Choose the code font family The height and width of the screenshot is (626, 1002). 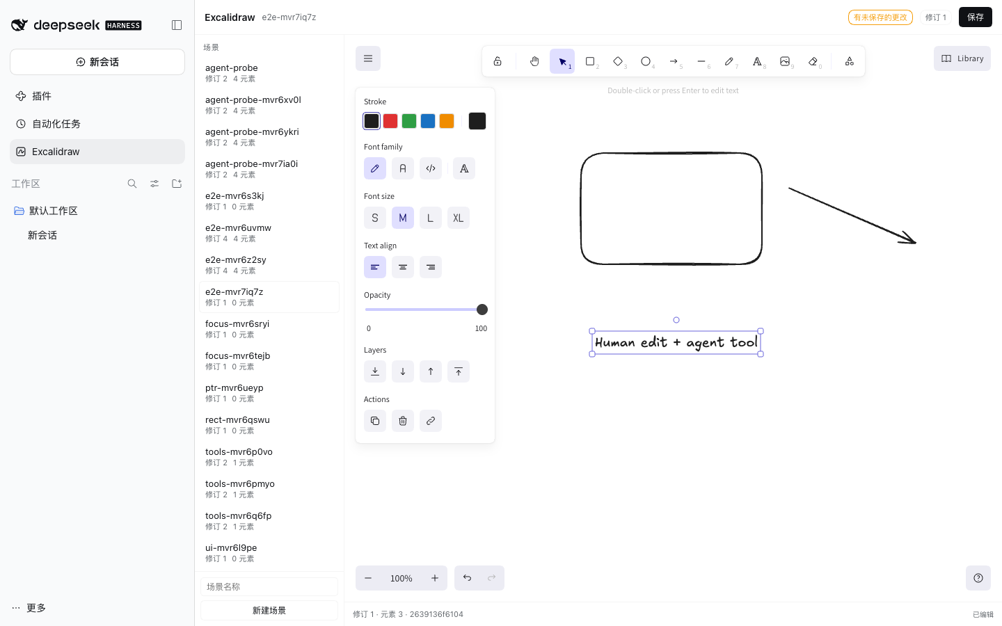click(x=431, y=168)
